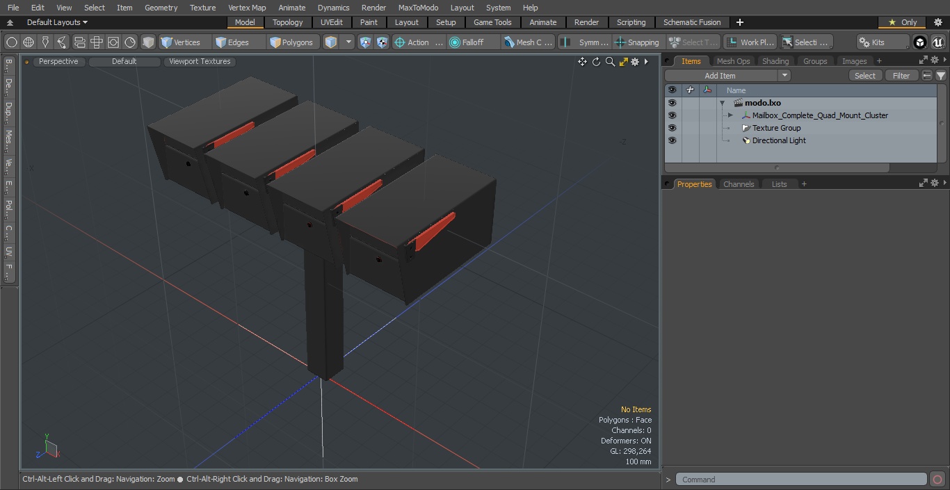The width and height of the screenshot is (950, 490).
Task: Open the Items panel gear settings
Action: [x=935, y=60]
